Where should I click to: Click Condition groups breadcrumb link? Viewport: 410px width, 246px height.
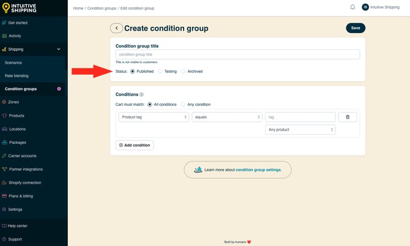pos(102,8)
